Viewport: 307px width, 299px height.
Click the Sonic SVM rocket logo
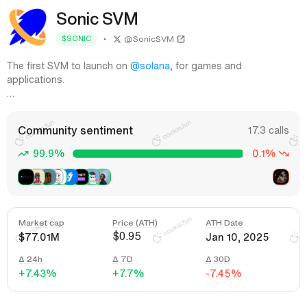pyautogui.click(x=27, y=27)
